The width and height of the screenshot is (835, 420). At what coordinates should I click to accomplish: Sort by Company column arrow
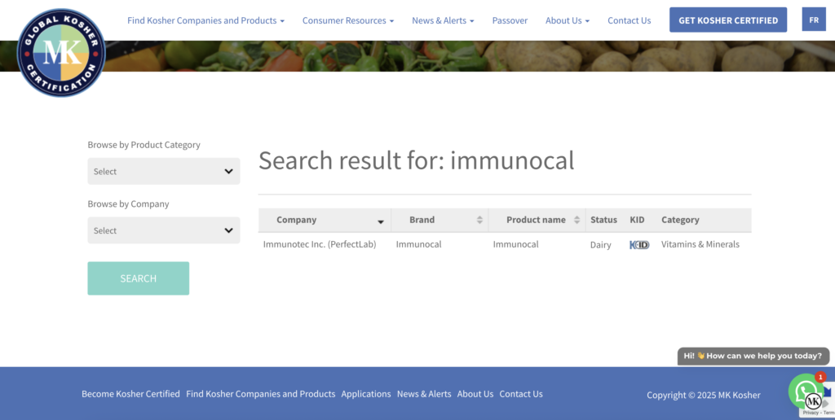(x=380, y=221)
